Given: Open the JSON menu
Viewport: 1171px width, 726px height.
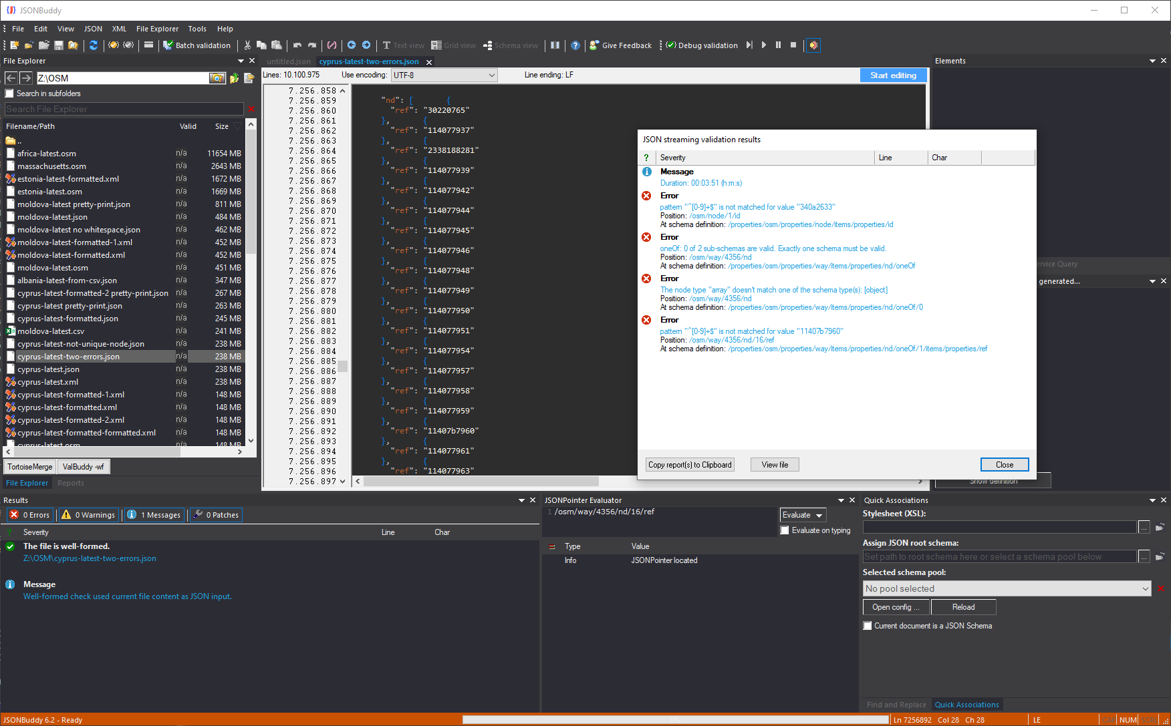Looking at the screenshot, I should click(93, 29).
